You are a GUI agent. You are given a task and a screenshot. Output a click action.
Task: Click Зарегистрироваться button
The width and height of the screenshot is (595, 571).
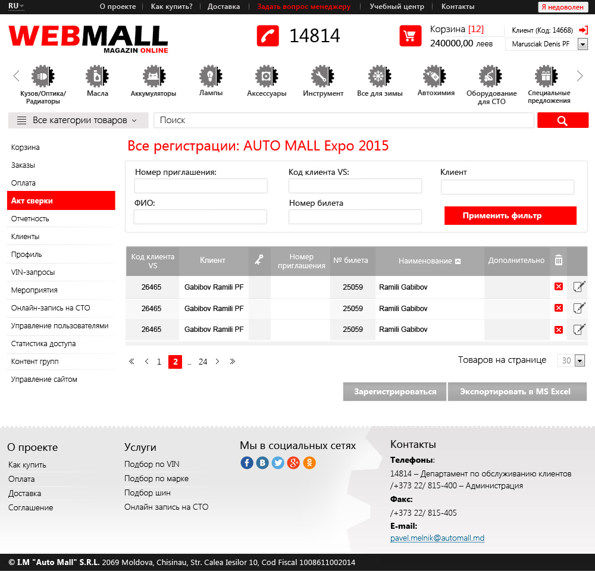pyautogui.click(x=394, y=391)
